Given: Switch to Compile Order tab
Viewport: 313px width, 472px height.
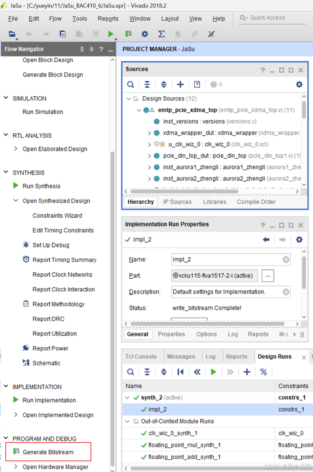Looking at the screenshot, I should point(256,202).
